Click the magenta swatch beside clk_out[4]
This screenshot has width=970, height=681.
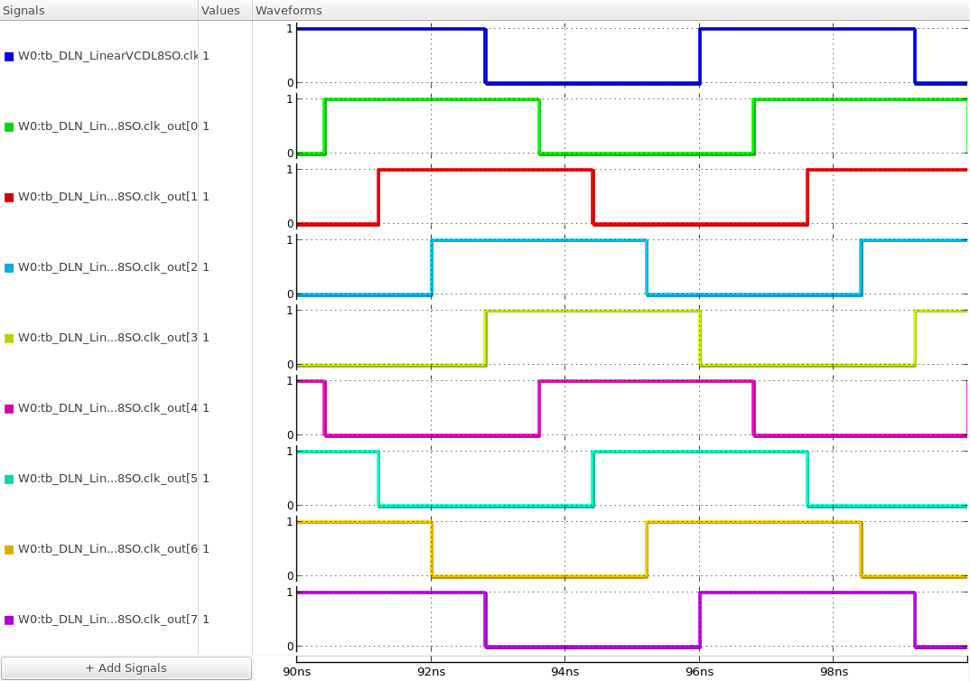(9, 408)
